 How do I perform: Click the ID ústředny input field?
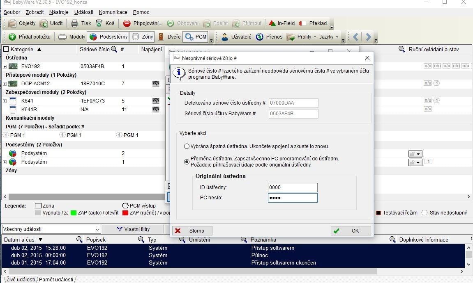[x=292, y=187]
